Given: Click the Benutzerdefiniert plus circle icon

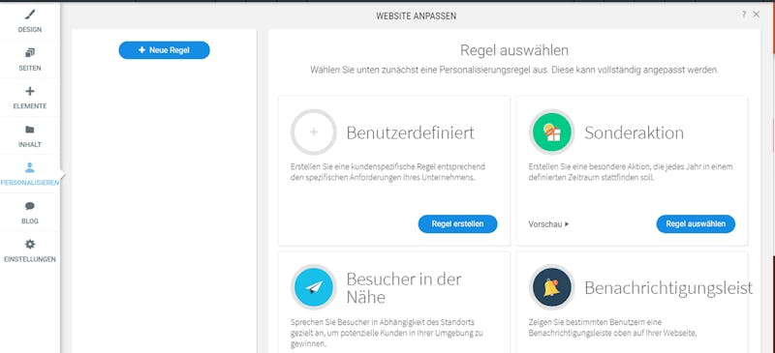Looking at the screenshot, I should 313,132.
